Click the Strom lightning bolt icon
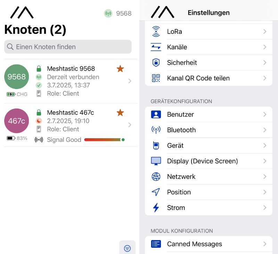 pos(156,208)
